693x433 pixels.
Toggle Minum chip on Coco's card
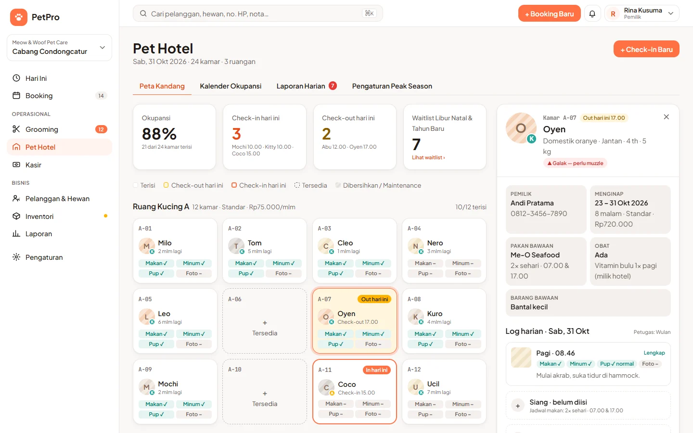click(373, 404)
